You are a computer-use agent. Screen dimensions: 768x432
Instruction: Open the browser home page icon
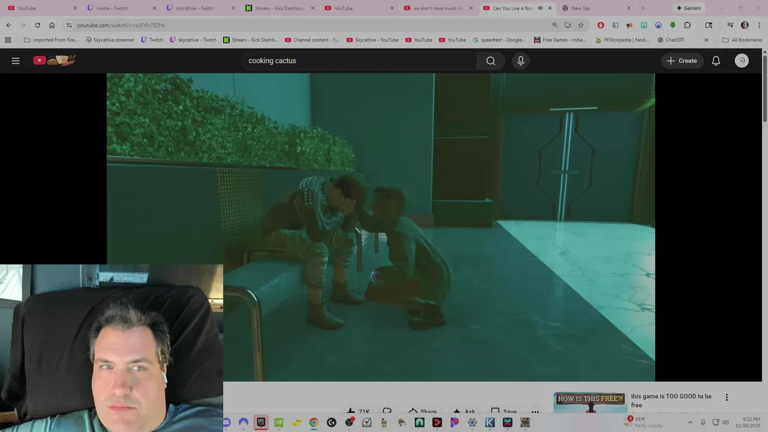[x=52, y=25]
